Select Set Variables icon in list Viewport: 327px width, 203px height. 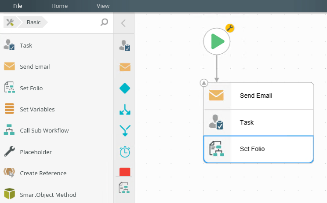(x=9, y=109)
